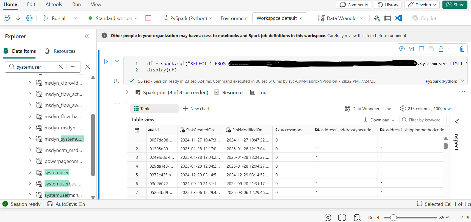The height and width of the screenshot is (222, 471).
Task: Convert cell to Markdown icon
Action: point(411,49)
